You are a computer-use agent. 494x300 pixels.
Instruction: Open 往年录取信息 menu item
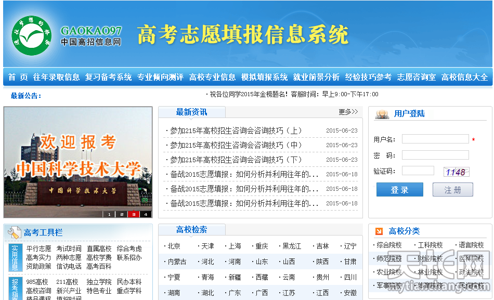(56, 77)
